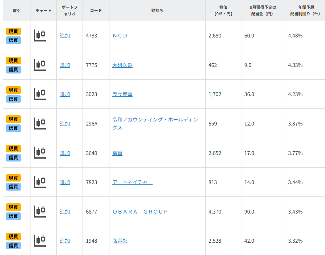The image size is (325, 255).
Task: Click 信買 button in アートネイチャー row
Action: (x=13, y=187)
